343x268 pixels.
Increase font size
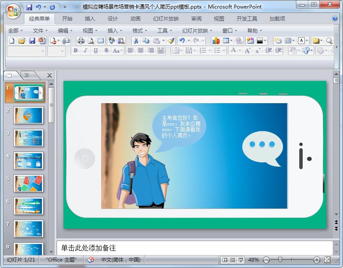(x=248, y=51)
